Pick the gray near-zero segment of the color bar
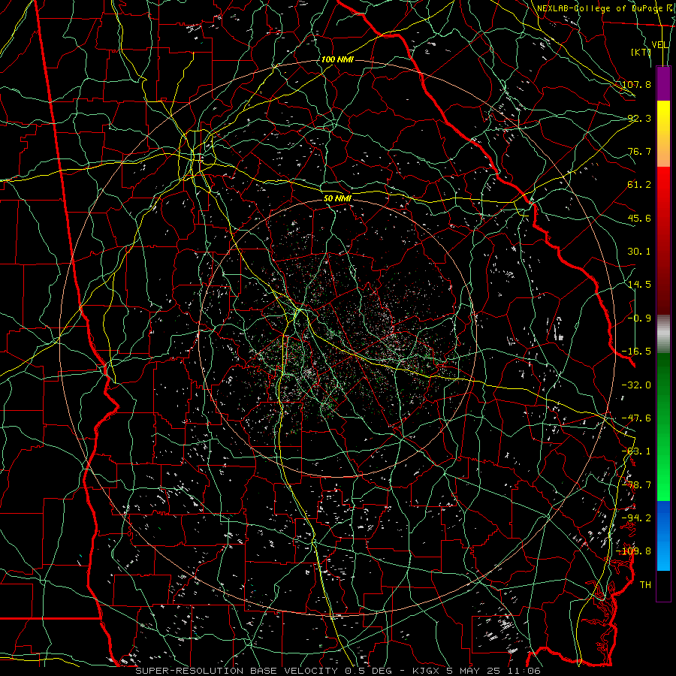The height and width of the screenshot is (676, 676). (x=663, y=334)
